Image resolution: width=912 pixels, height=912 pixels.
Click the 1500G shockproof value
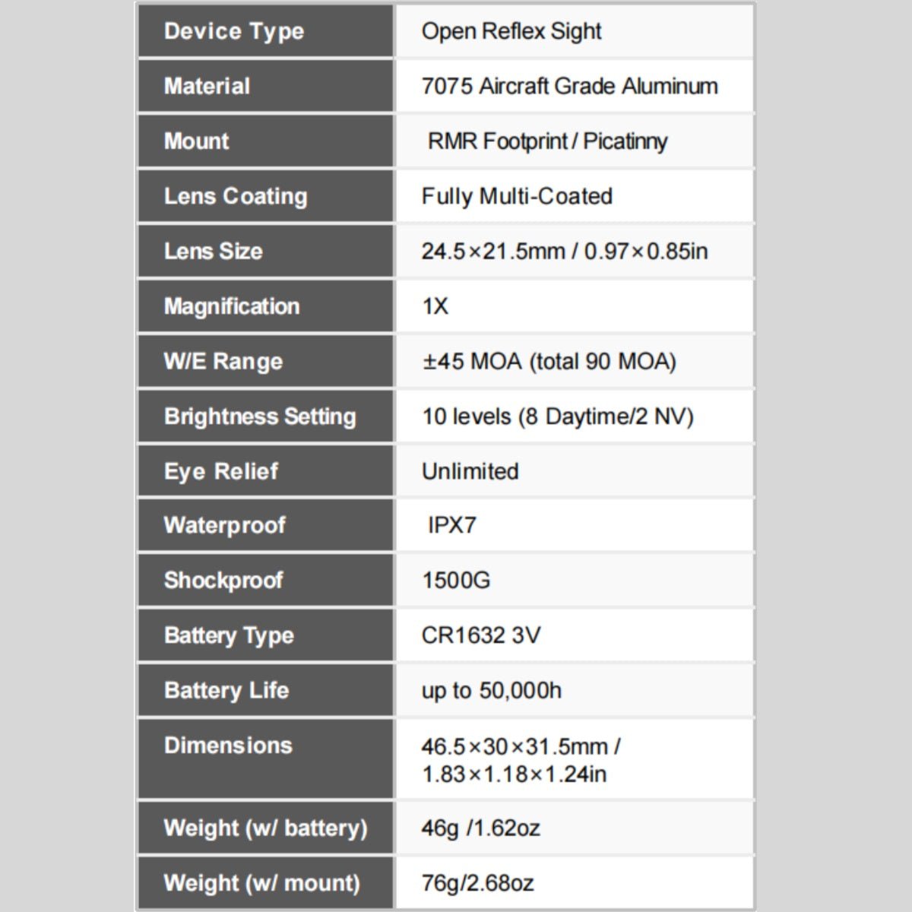pos(456,581)
